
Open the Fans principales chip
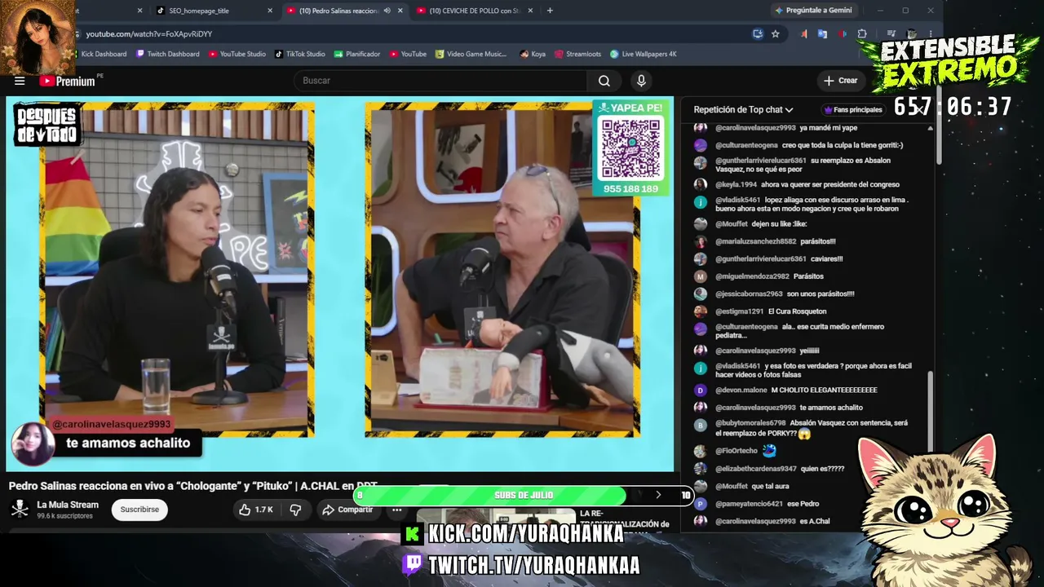(853, 109)
